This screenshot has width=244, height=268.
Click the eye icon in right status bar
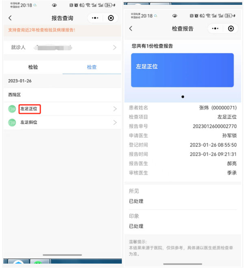174,16
